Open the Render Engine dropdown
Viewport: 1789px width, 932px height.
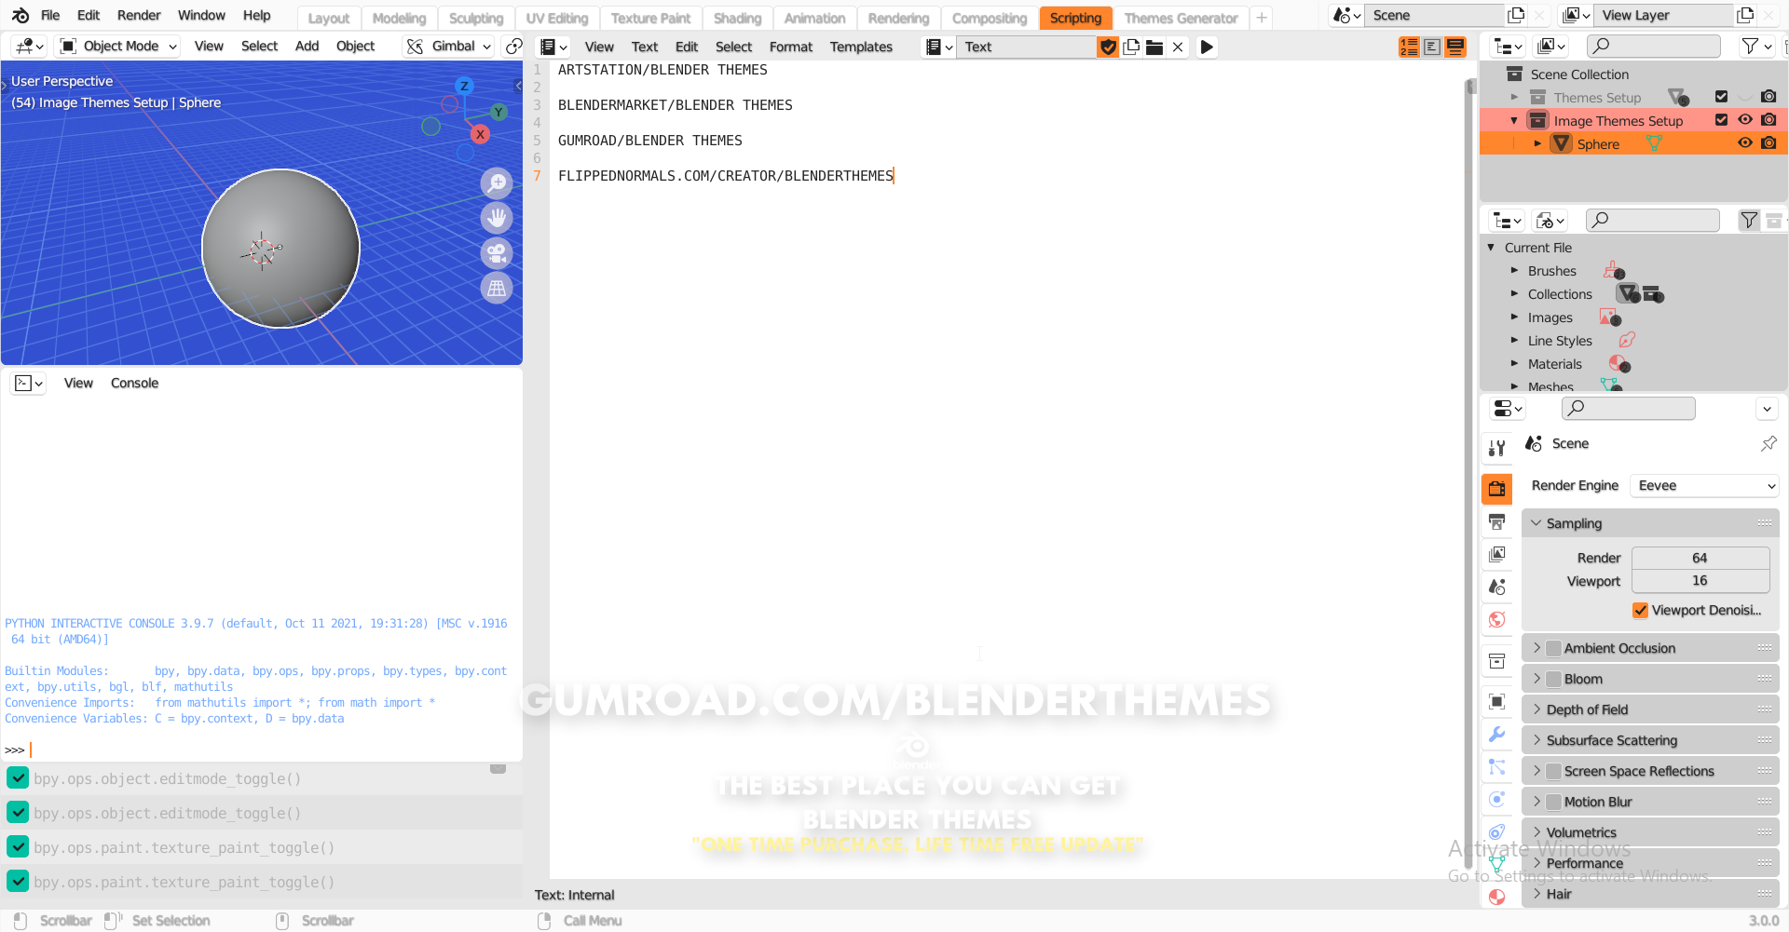[1704, 485]
